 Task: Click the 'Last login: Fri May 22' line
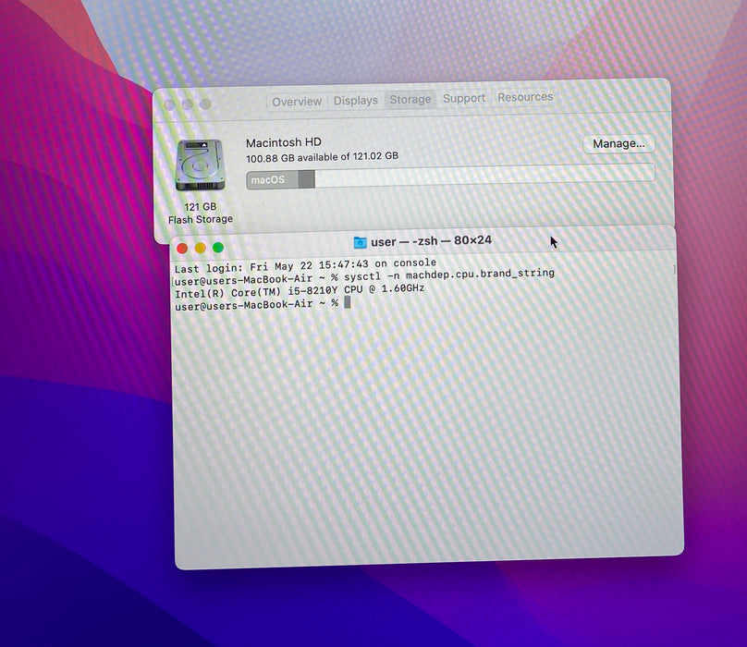(305, 265)
